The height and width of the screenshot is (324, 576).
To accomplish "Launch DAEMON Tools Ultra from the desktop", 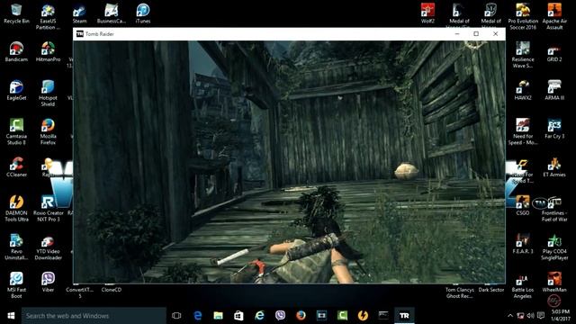I will point(16,209).
